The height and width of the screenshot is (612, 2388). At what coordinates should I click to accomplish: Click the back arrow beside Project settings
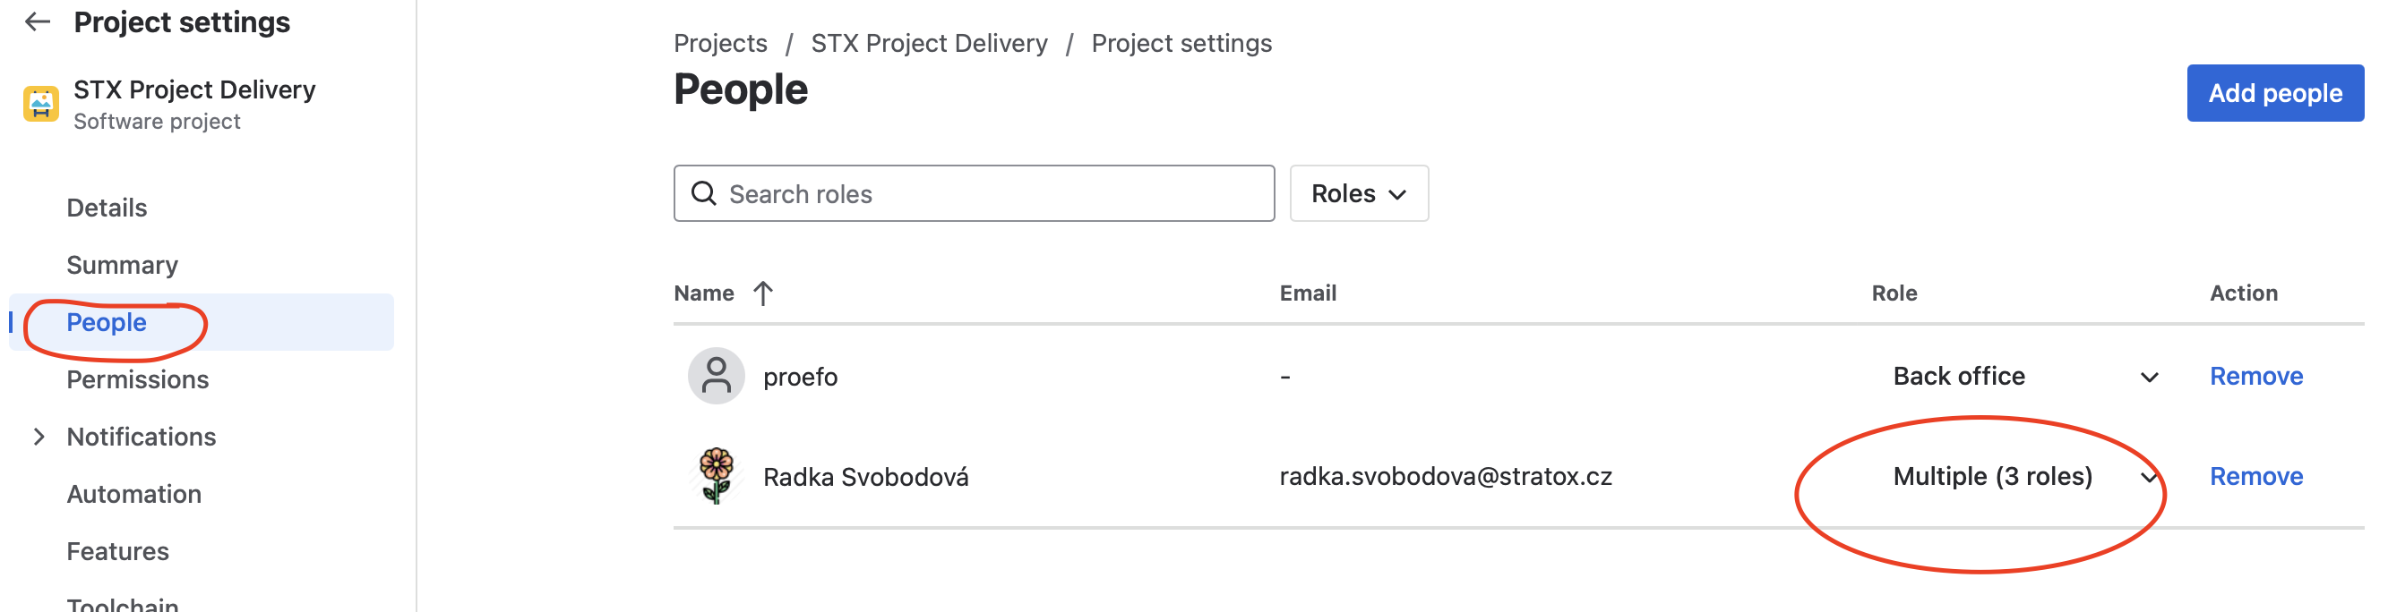tap(37, 21)
